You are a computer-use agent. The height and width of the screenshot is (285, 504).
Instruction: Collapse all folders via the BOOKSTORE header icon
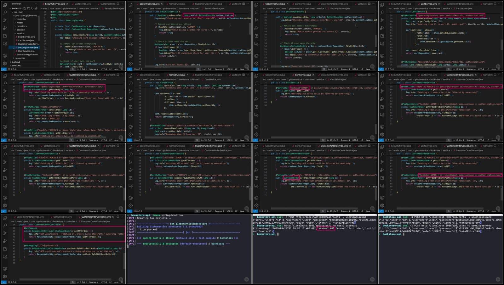coord(36,8)
